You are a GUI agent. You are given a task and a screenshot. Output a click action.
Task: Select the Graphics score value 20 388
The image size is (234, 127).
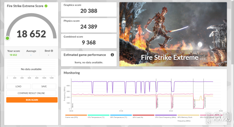click(x=89, y=11)
